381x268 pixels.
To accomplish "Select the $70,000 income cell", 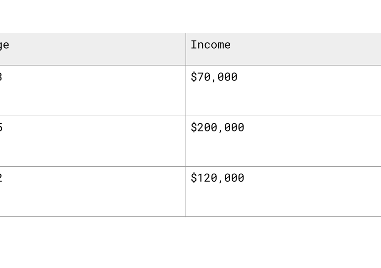I will (x=214, y=77).
